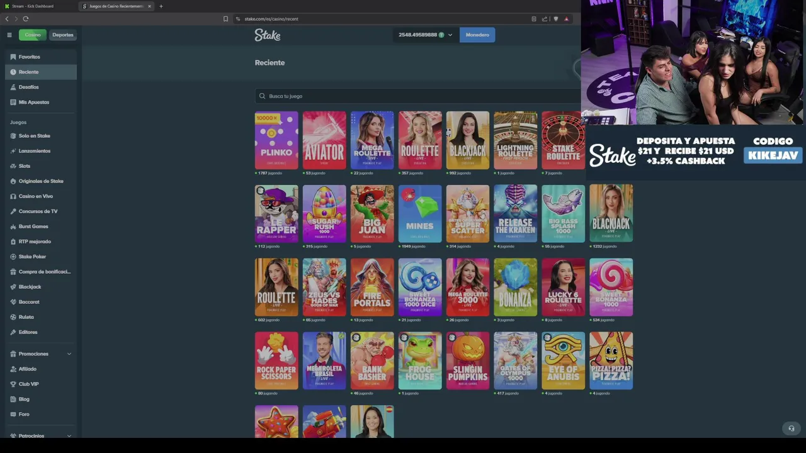Open Ruleta in sidebar
The image size is (806, 453).
[41, 317]
